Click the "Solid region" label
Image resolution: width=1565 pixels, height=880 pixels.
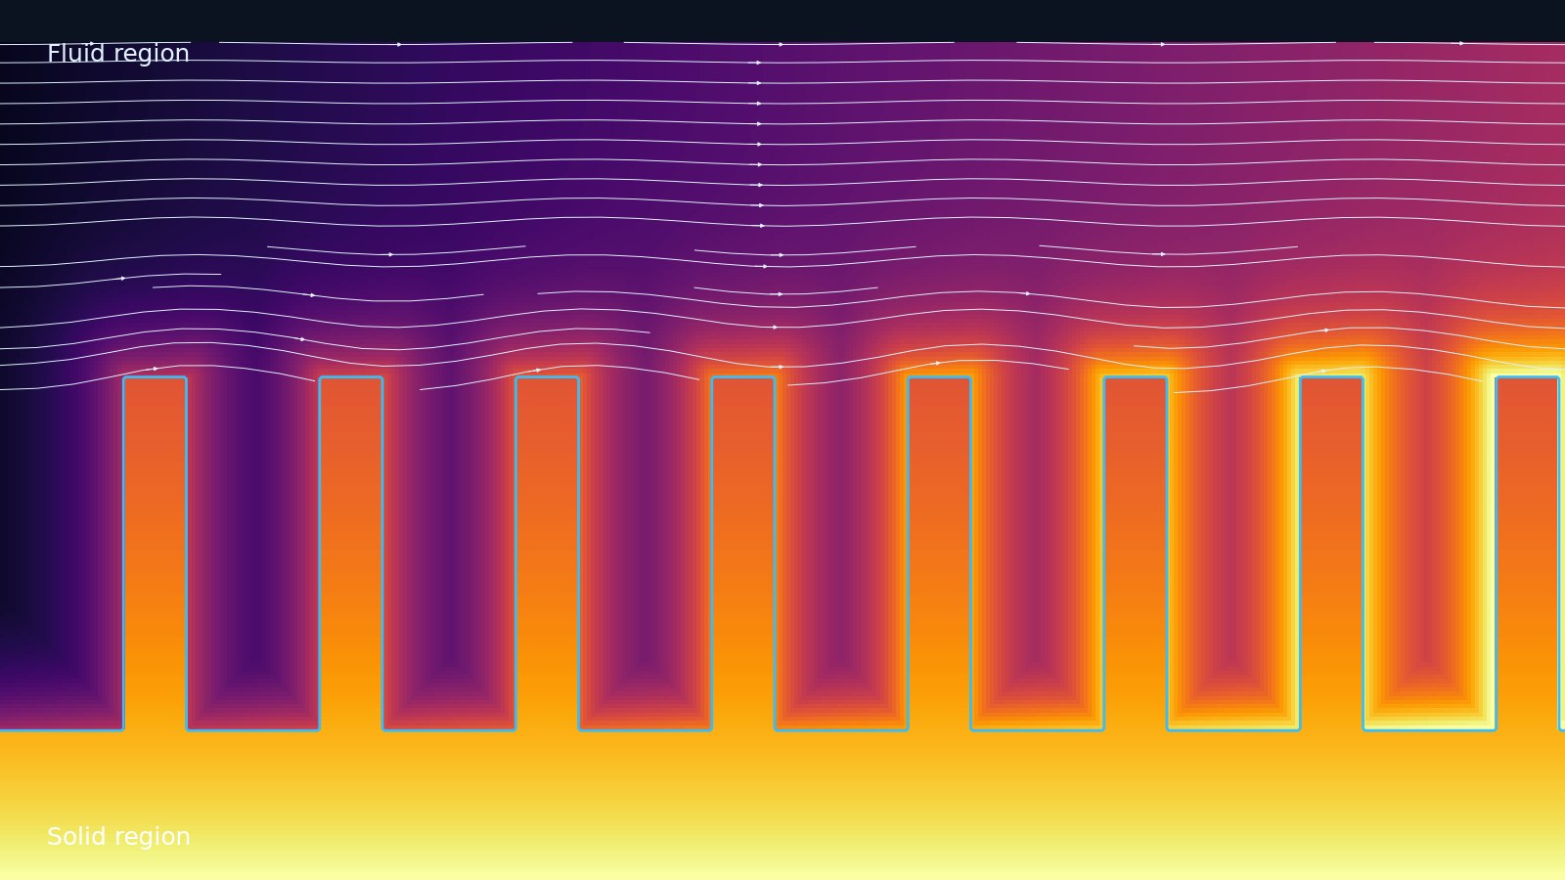point(118,837)
